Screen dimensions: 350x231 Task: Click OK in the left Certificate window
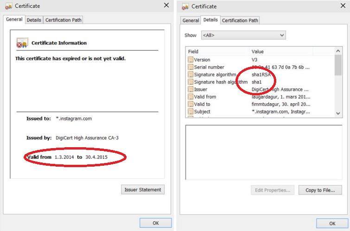pyautogui.click(x=156, y=223)
